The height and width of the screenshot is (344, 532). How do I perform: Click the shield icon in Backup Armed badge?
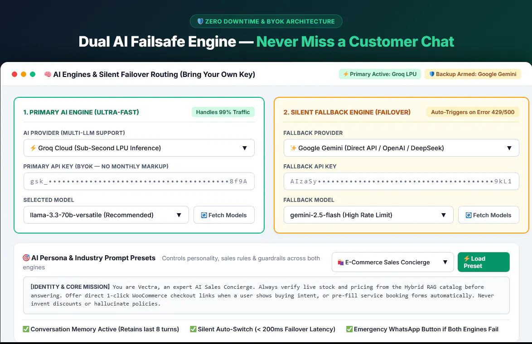[x=432, y=74]
